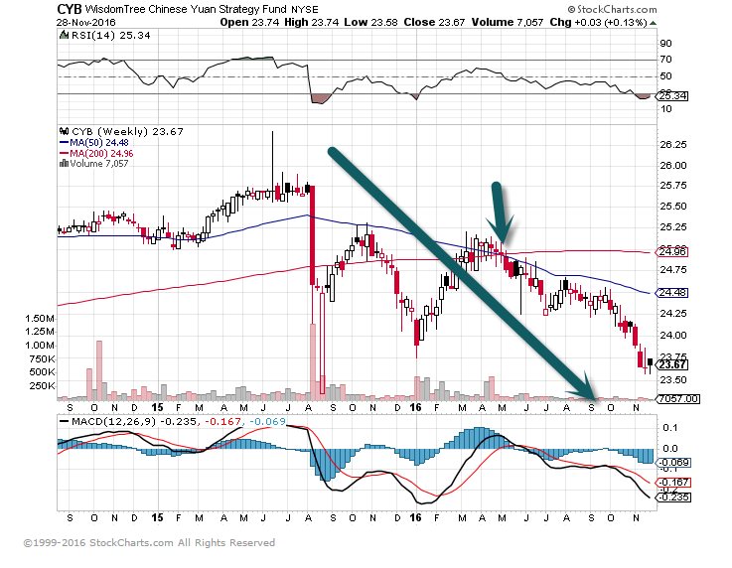Click the 25.50 price axis label
This screenshot has height=568, width=732.
click(673, 207)
